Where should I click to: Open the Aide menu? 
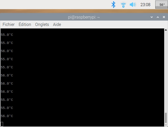[57, 24]
